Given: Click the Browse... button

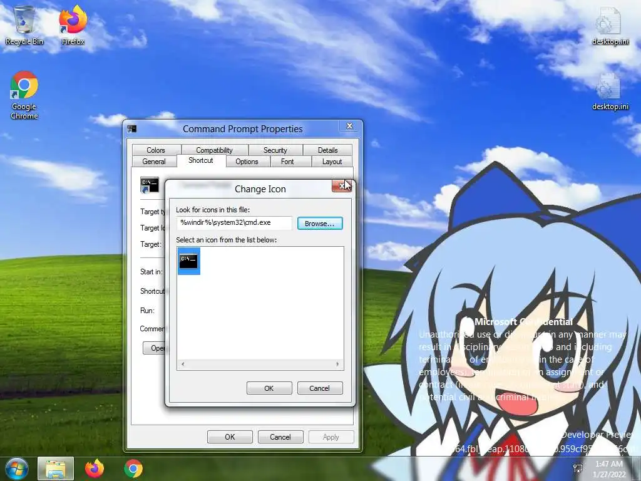Looking at the screenshot, I should pos(320,224).
